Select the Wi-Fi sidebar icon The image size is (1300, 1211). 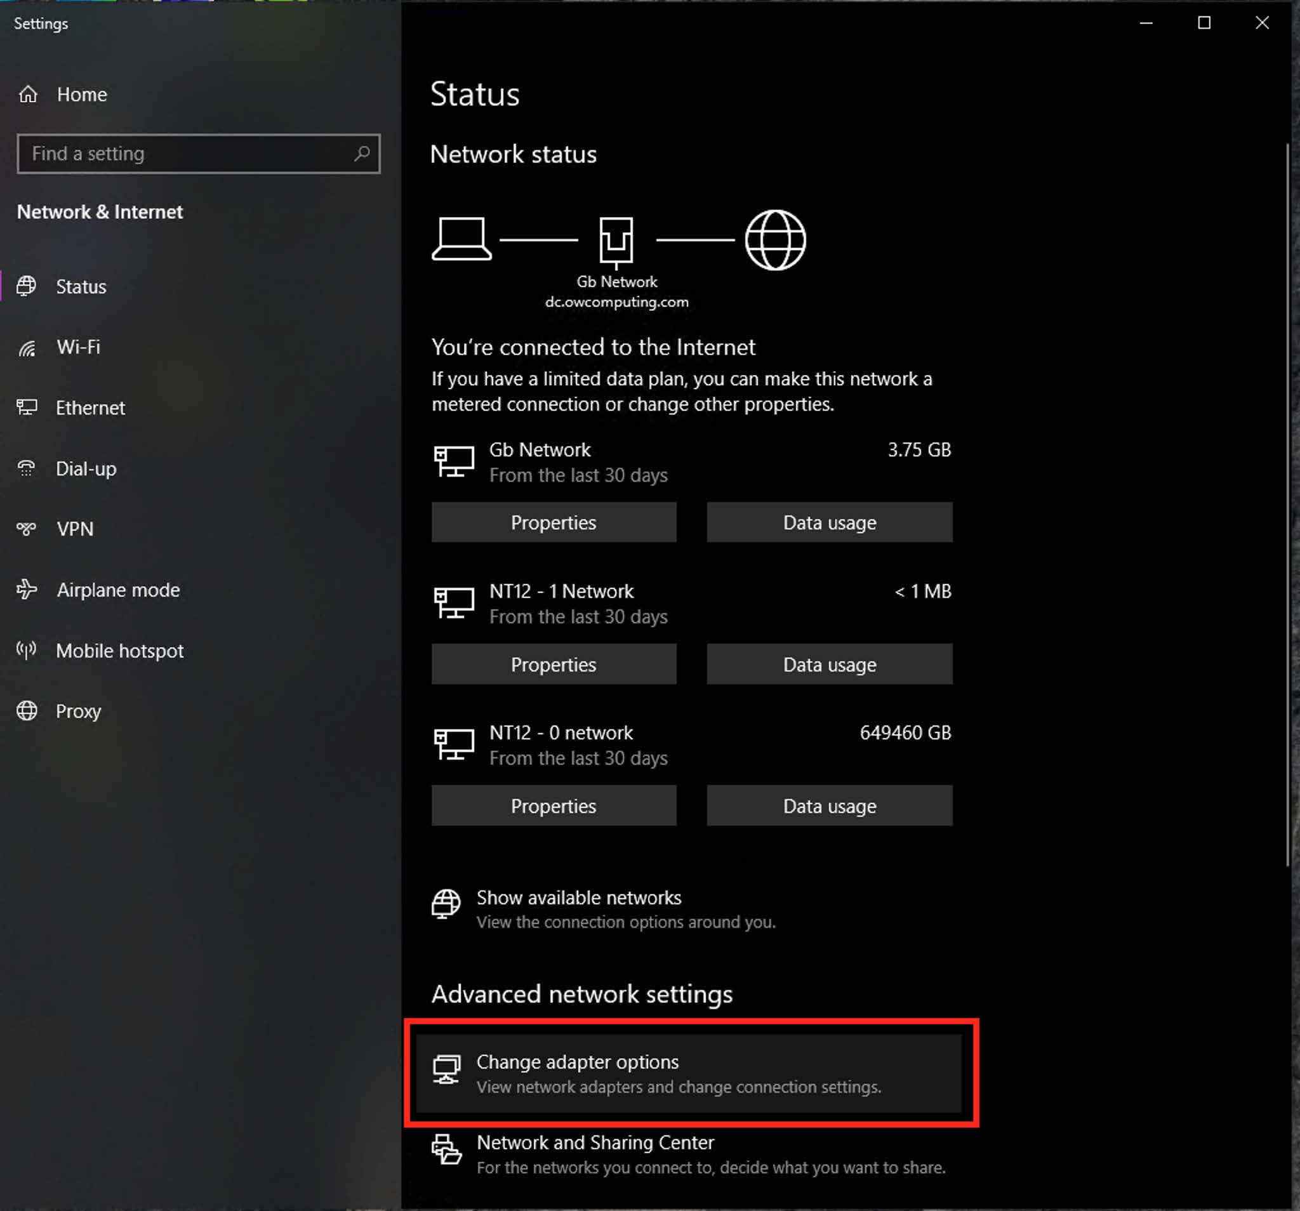27,348
